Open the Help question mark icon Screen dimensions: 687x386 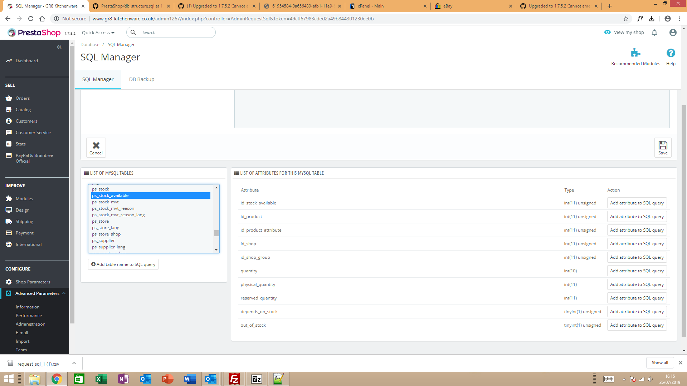[x=671, y=53]
